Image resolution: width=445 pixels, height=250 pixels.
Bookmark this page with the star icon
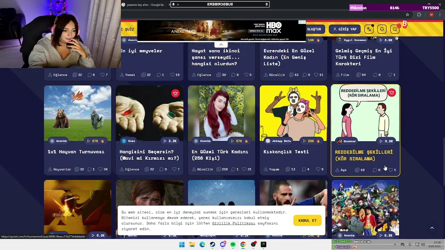pos(407,15)
